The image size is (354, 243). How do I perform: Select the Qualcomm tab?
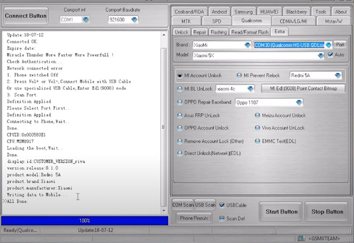(252, 21)
